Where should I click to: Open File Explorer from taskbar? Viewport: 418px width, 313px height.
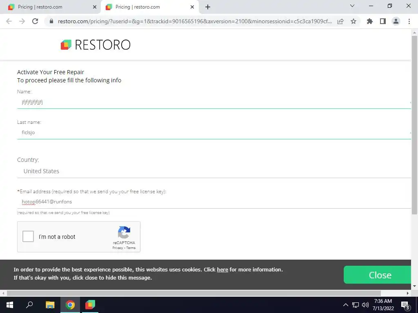(50, 305)
